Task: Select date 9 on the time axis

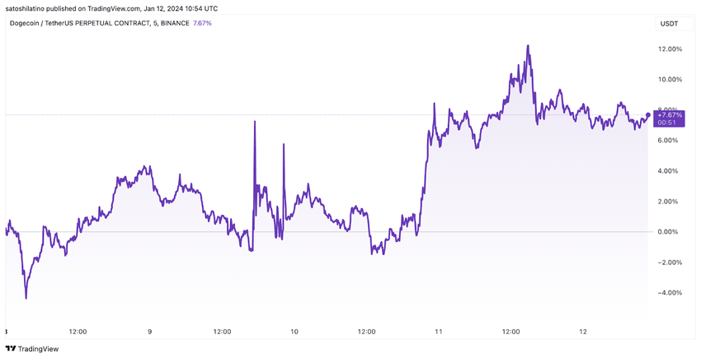Action: point(149,332)
